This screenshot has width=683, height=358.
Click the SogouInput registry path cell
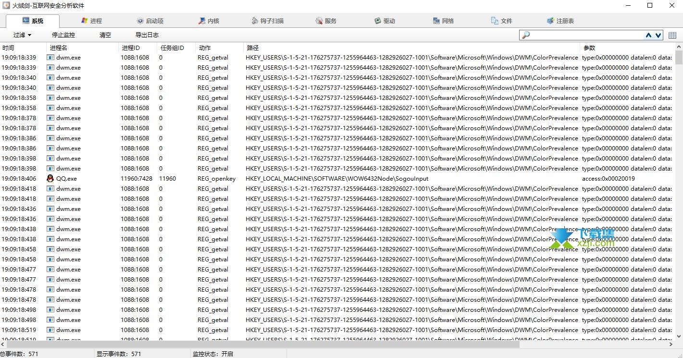pyautogui.click(x=337, y=178)
